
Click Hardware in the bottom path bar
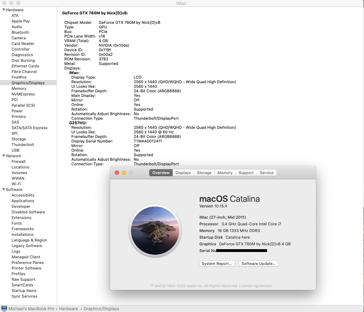tap(68, 309)
